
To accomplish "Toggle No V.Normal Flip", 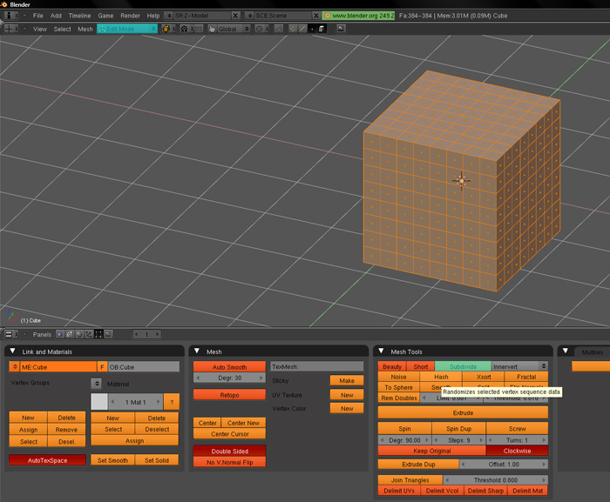I will [x=229, y=462].
